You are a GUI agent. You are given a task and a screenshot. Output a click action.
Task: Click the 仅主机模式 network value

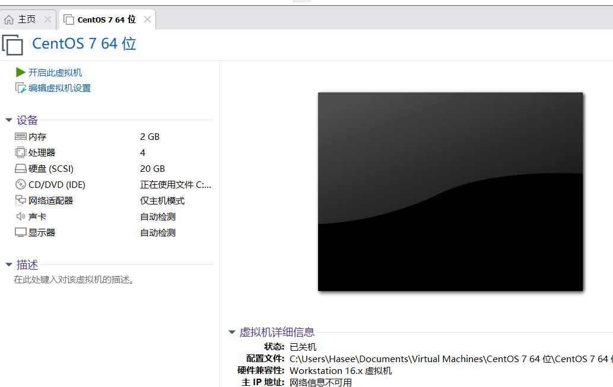[162, 201]
